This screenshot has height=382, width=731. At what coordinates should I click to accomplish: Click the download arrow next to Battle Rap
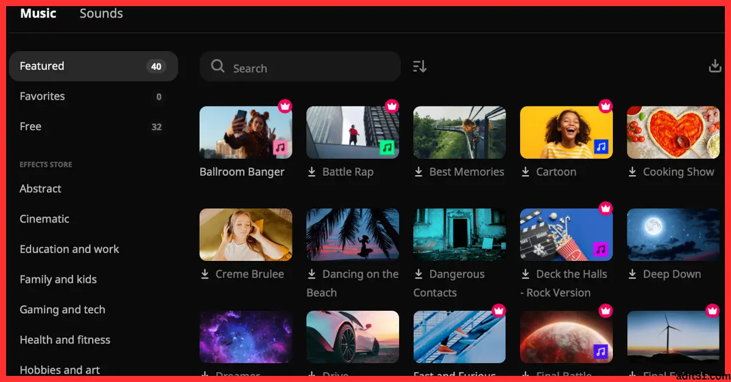click(312, 172)
